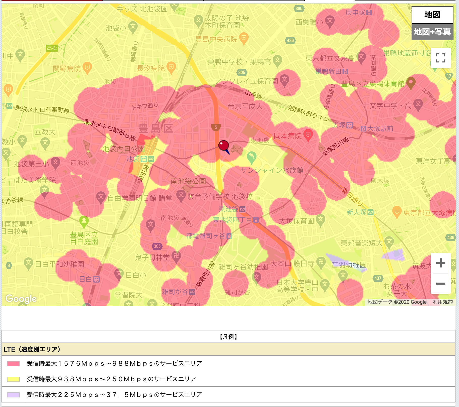Click the Sunshine Aquarium marker icon

pos(251,157)
